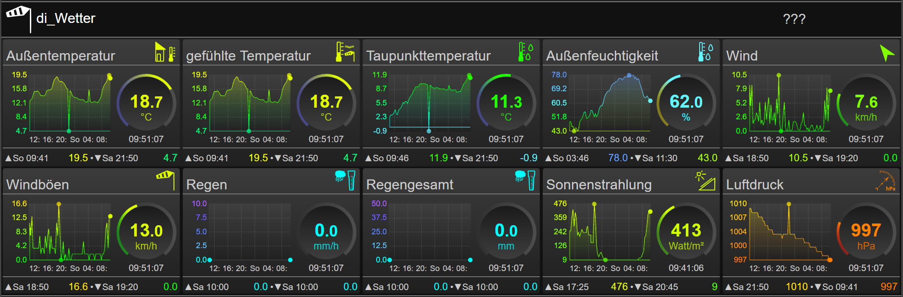Screen dimensions: 903x297
Task: Click the Außentemperatur house thermometer icon
Action: point(166,52)
